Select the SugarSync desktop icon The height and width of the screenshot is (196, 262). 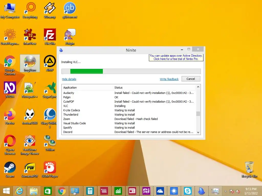pyautogui.click(x=50, y=90)
